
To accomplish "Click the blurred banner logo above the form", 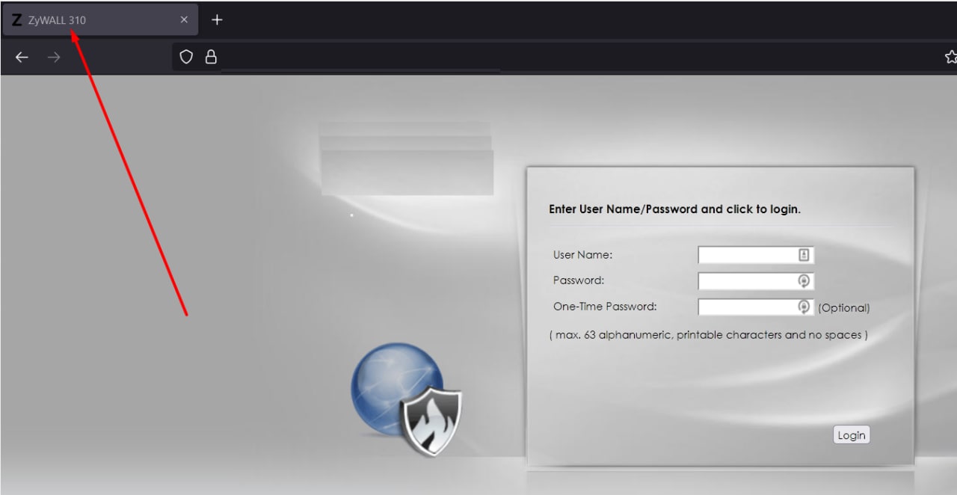I will [x=407, y=159].
